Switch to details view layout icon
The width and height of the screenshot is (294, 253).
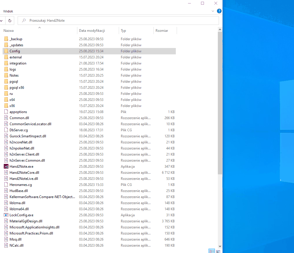[212, 251]
